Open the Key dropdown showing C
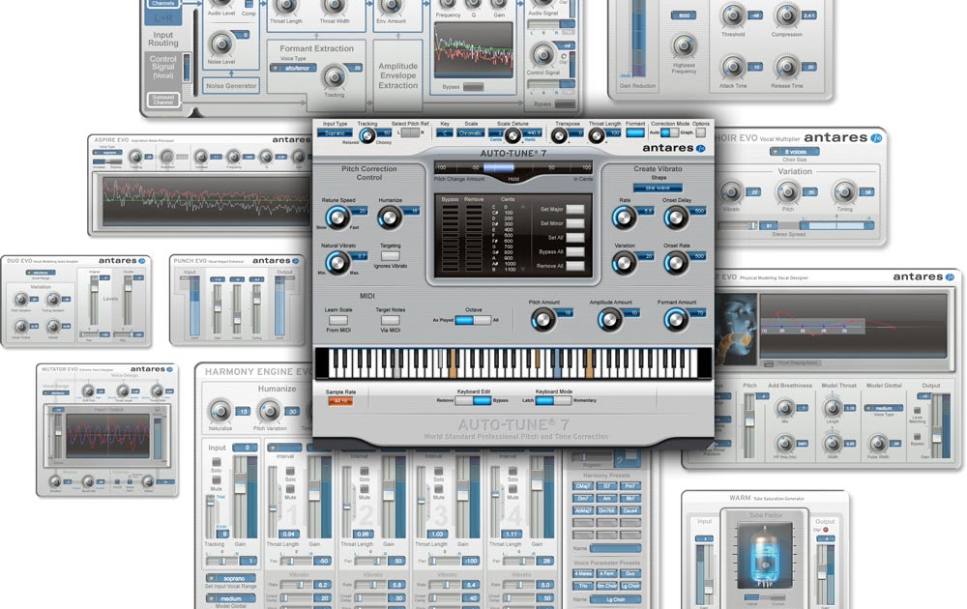967x609 pixels. [x=445, y=132]
